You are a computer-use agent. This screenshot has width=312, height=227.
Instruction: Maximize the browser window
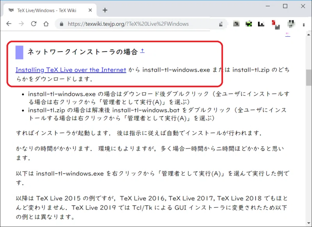pos(285,6)
